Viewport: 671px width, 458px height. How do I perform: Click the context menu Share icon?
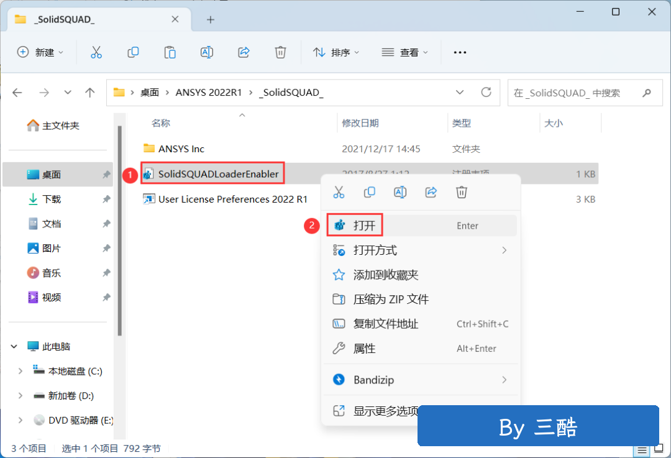431,192
